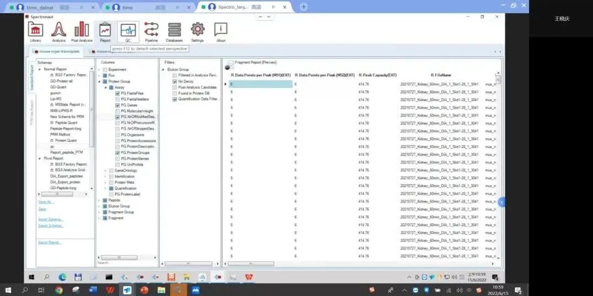The image size is (593, 296).
Task: Check the PG.FastaHeaders column
Action: tap(117, 99)
